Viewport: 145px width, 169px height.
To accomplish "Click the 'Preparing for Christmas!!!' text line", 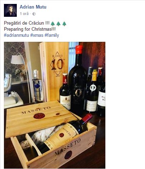I will point(30,29).
